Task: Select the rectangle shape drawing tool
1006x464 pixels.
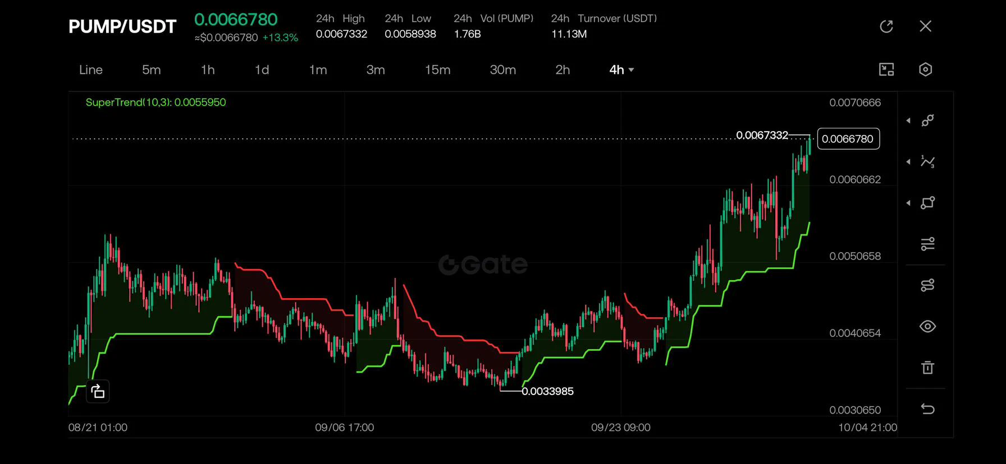Action: [928, 203]
